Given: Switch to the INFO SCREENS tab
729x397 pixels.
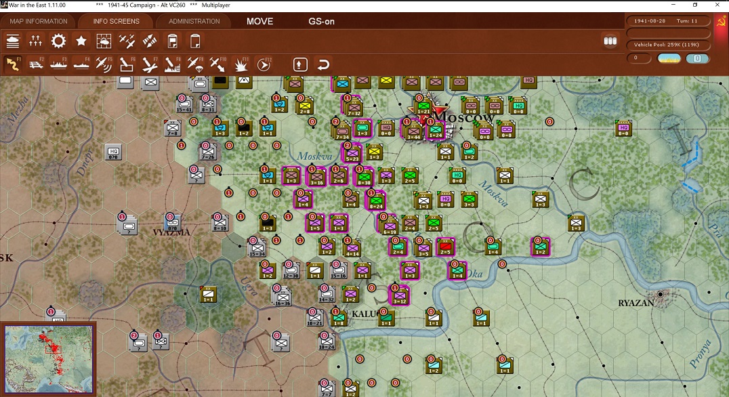Looking at the screenshot, I should [116, 22].
